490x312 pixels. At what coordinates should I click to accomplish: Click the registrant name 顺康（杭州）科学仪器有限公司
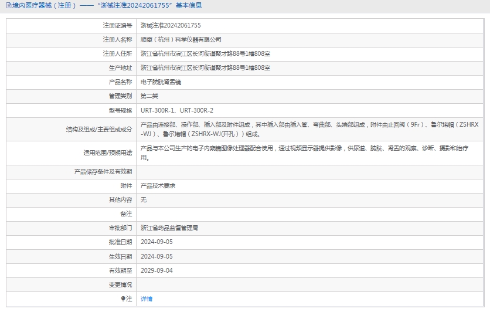coord(181,39)
